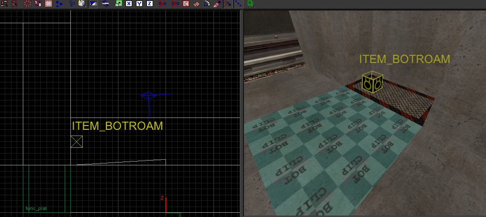Click the red-framed cylinder tool icon
This screenshot has width=486, height=217.
click(14, 4)
